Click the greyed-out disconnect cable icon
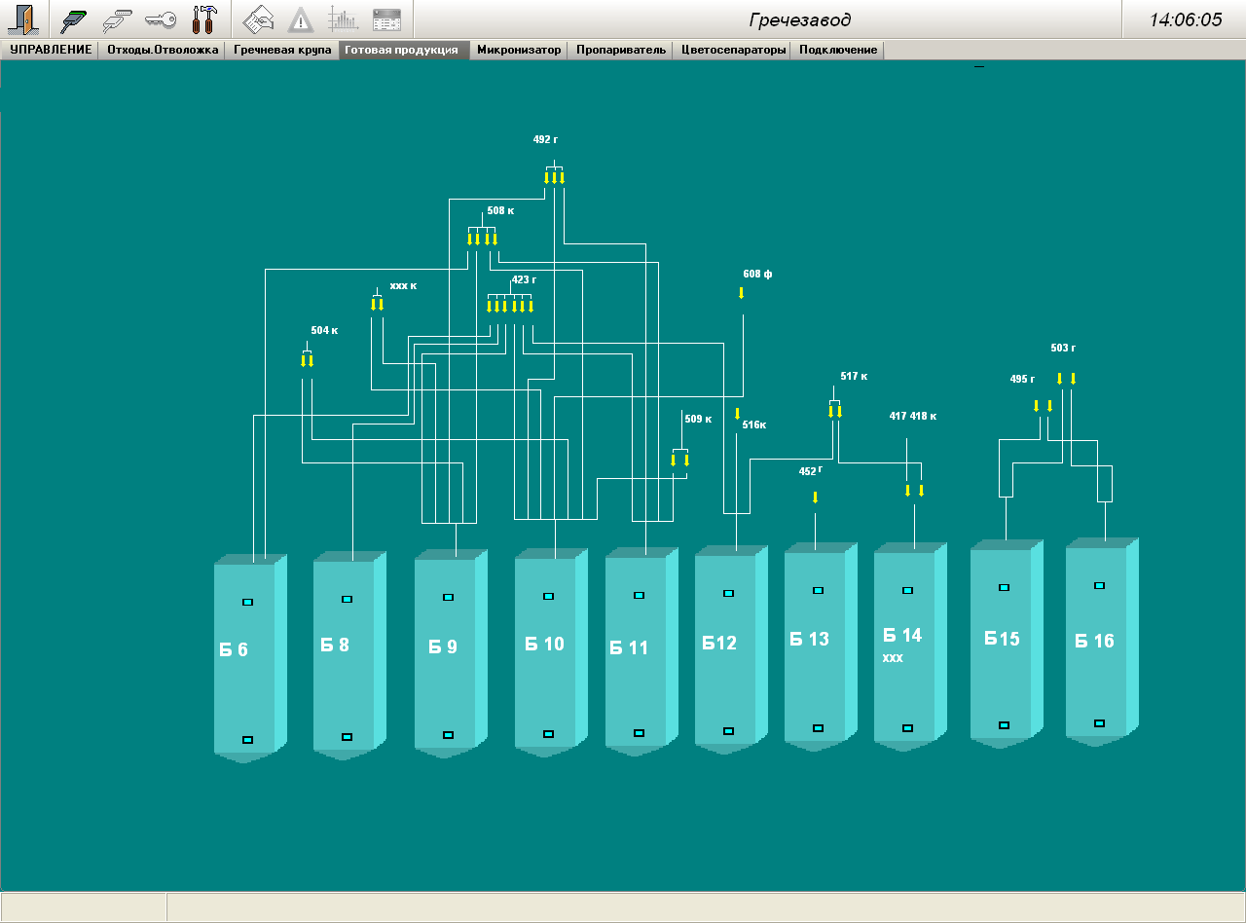1246x923 pixels. point(117,19)
